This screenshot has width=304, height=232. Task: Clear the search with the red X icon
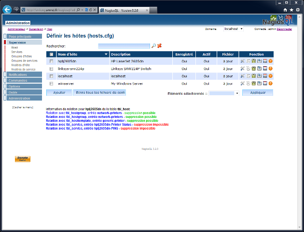tap(159, 45)
